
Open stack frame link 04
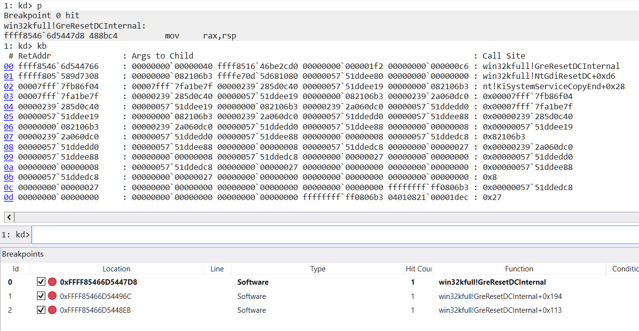[x=8, y=106]
